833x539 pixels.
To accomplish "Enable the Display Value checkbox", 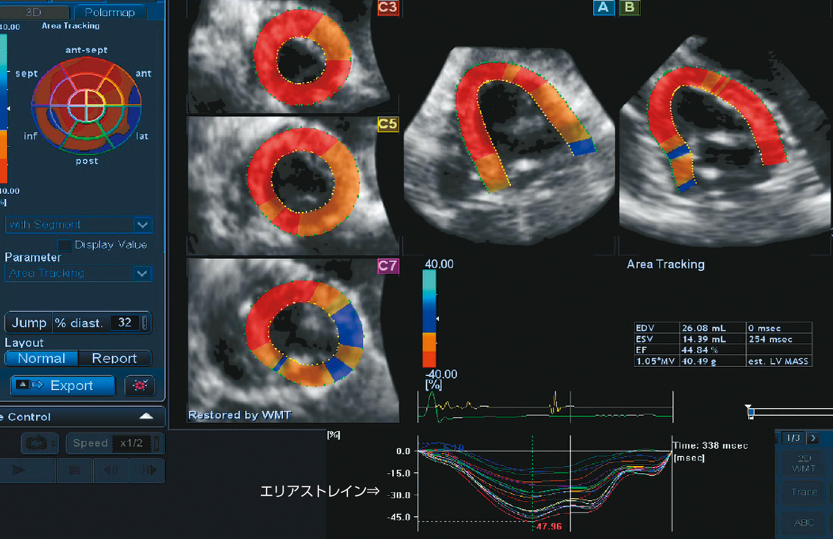I will pyautogui.click(x=64, y=245).
